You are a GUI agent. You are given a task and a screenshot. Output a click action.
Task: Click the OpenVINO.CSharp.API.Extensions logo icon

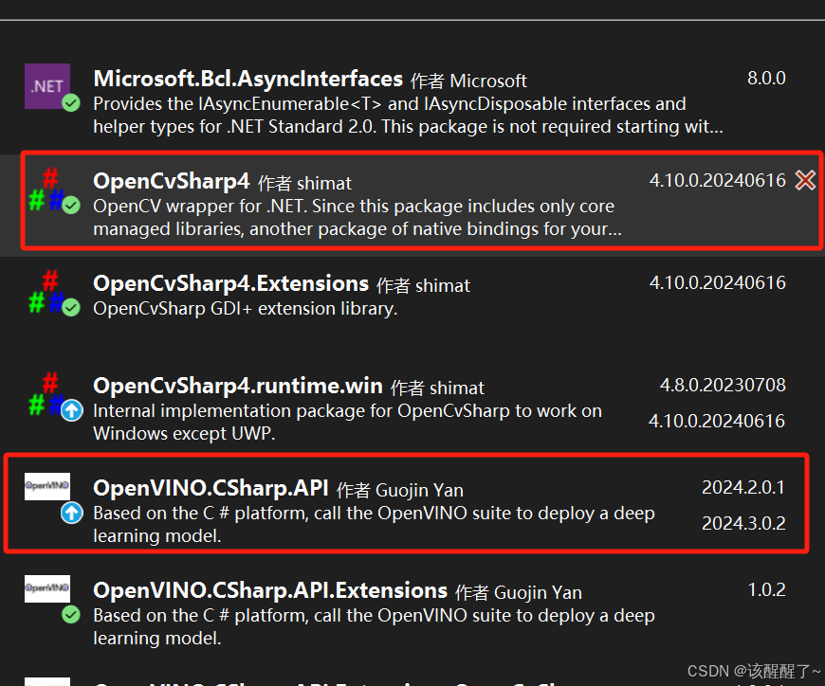point(47,588)
